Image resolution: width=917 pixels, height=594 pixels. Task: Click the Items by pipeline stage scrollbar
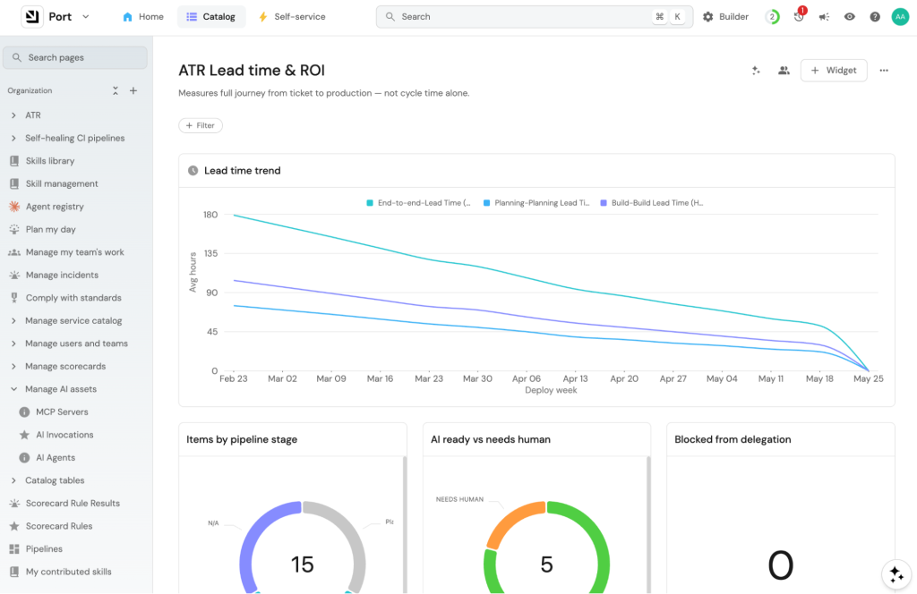click(404, 524)
